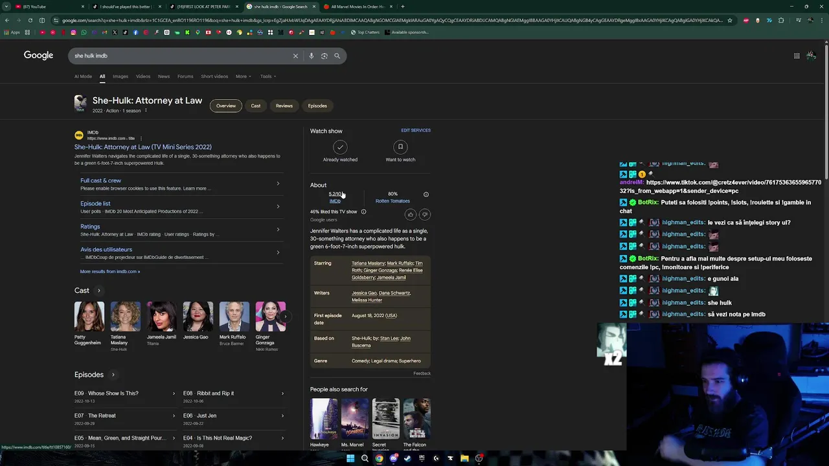This screenshot has width=829, height=466.
Task: Switch to News results tab
Action: click(164, 76)
